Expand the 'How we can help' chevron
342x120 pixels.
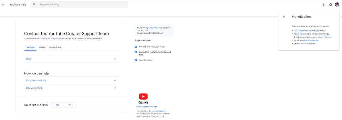coord(115,88)
